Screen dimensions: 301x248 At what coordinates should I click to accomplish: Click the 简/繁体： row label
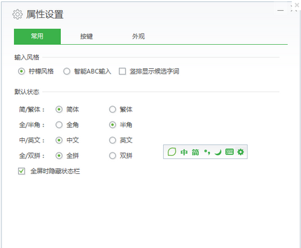31,110
